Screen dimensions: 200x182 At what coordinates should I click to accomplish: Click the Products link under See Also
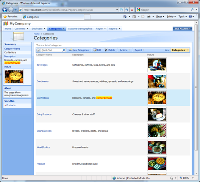tap(11, 105)
